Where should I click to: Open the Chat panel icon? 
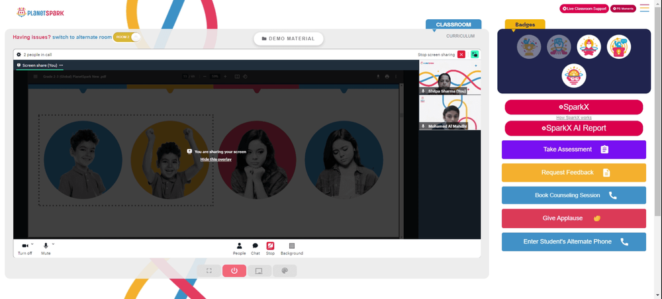click(256, 246)
